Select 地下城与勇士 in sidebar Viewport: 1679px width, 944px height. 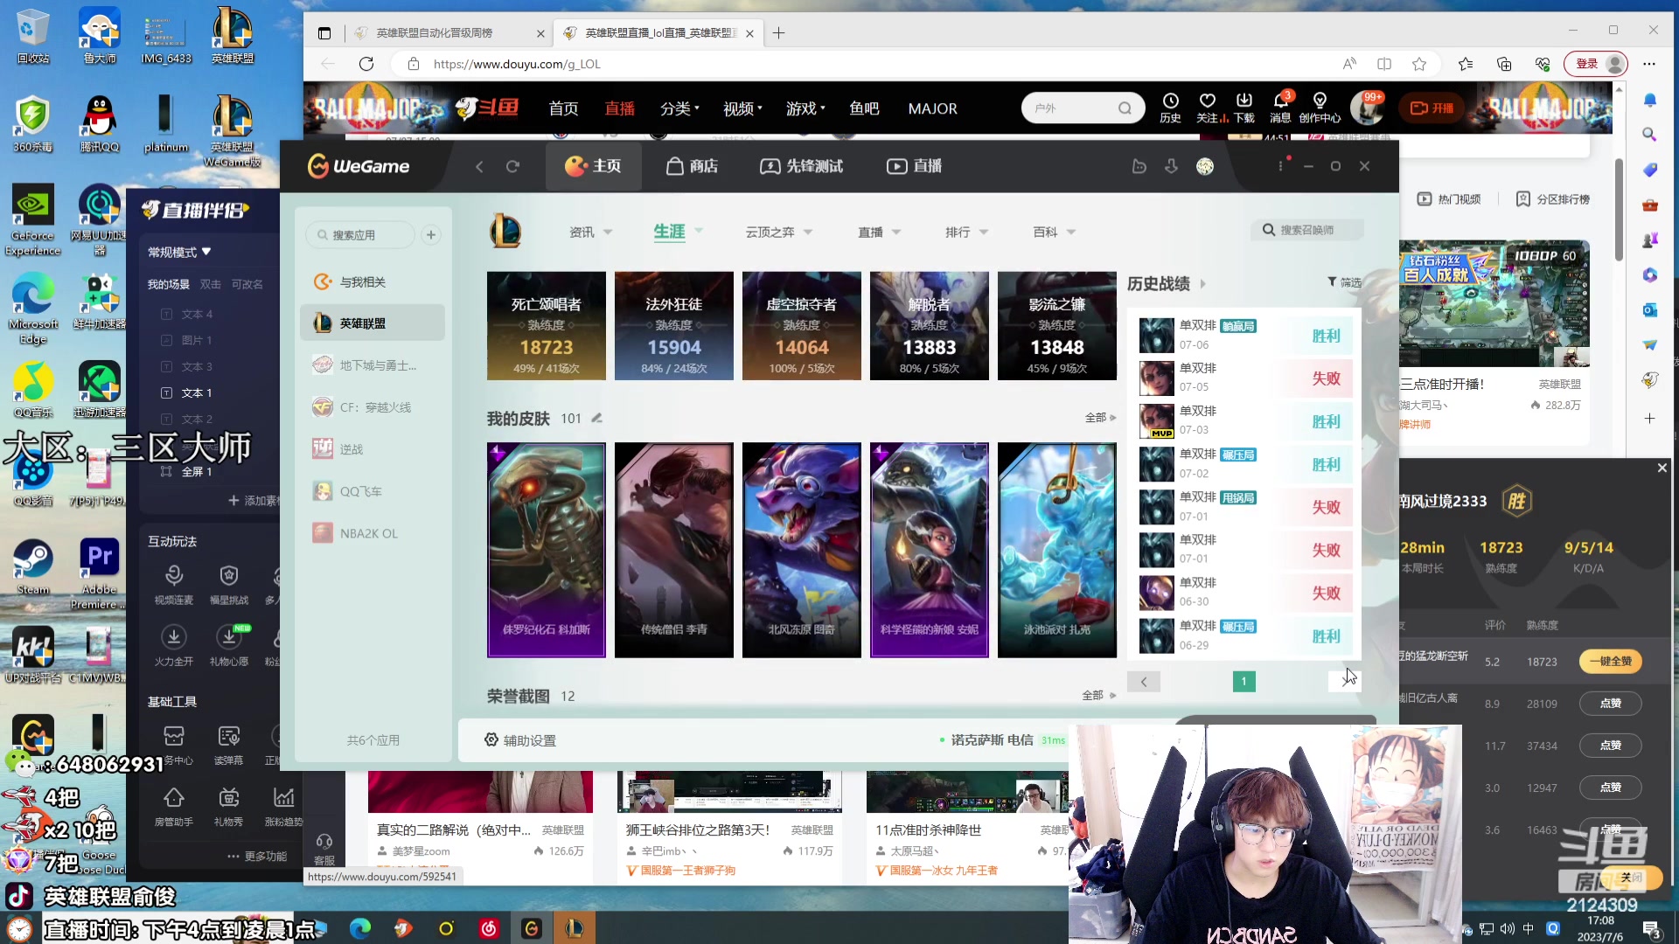[372, 365]
